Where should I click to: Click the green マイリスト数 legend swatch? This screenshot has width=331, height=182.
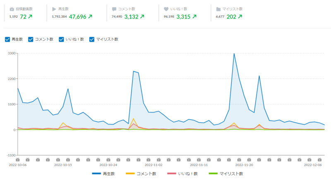point(213,174)
